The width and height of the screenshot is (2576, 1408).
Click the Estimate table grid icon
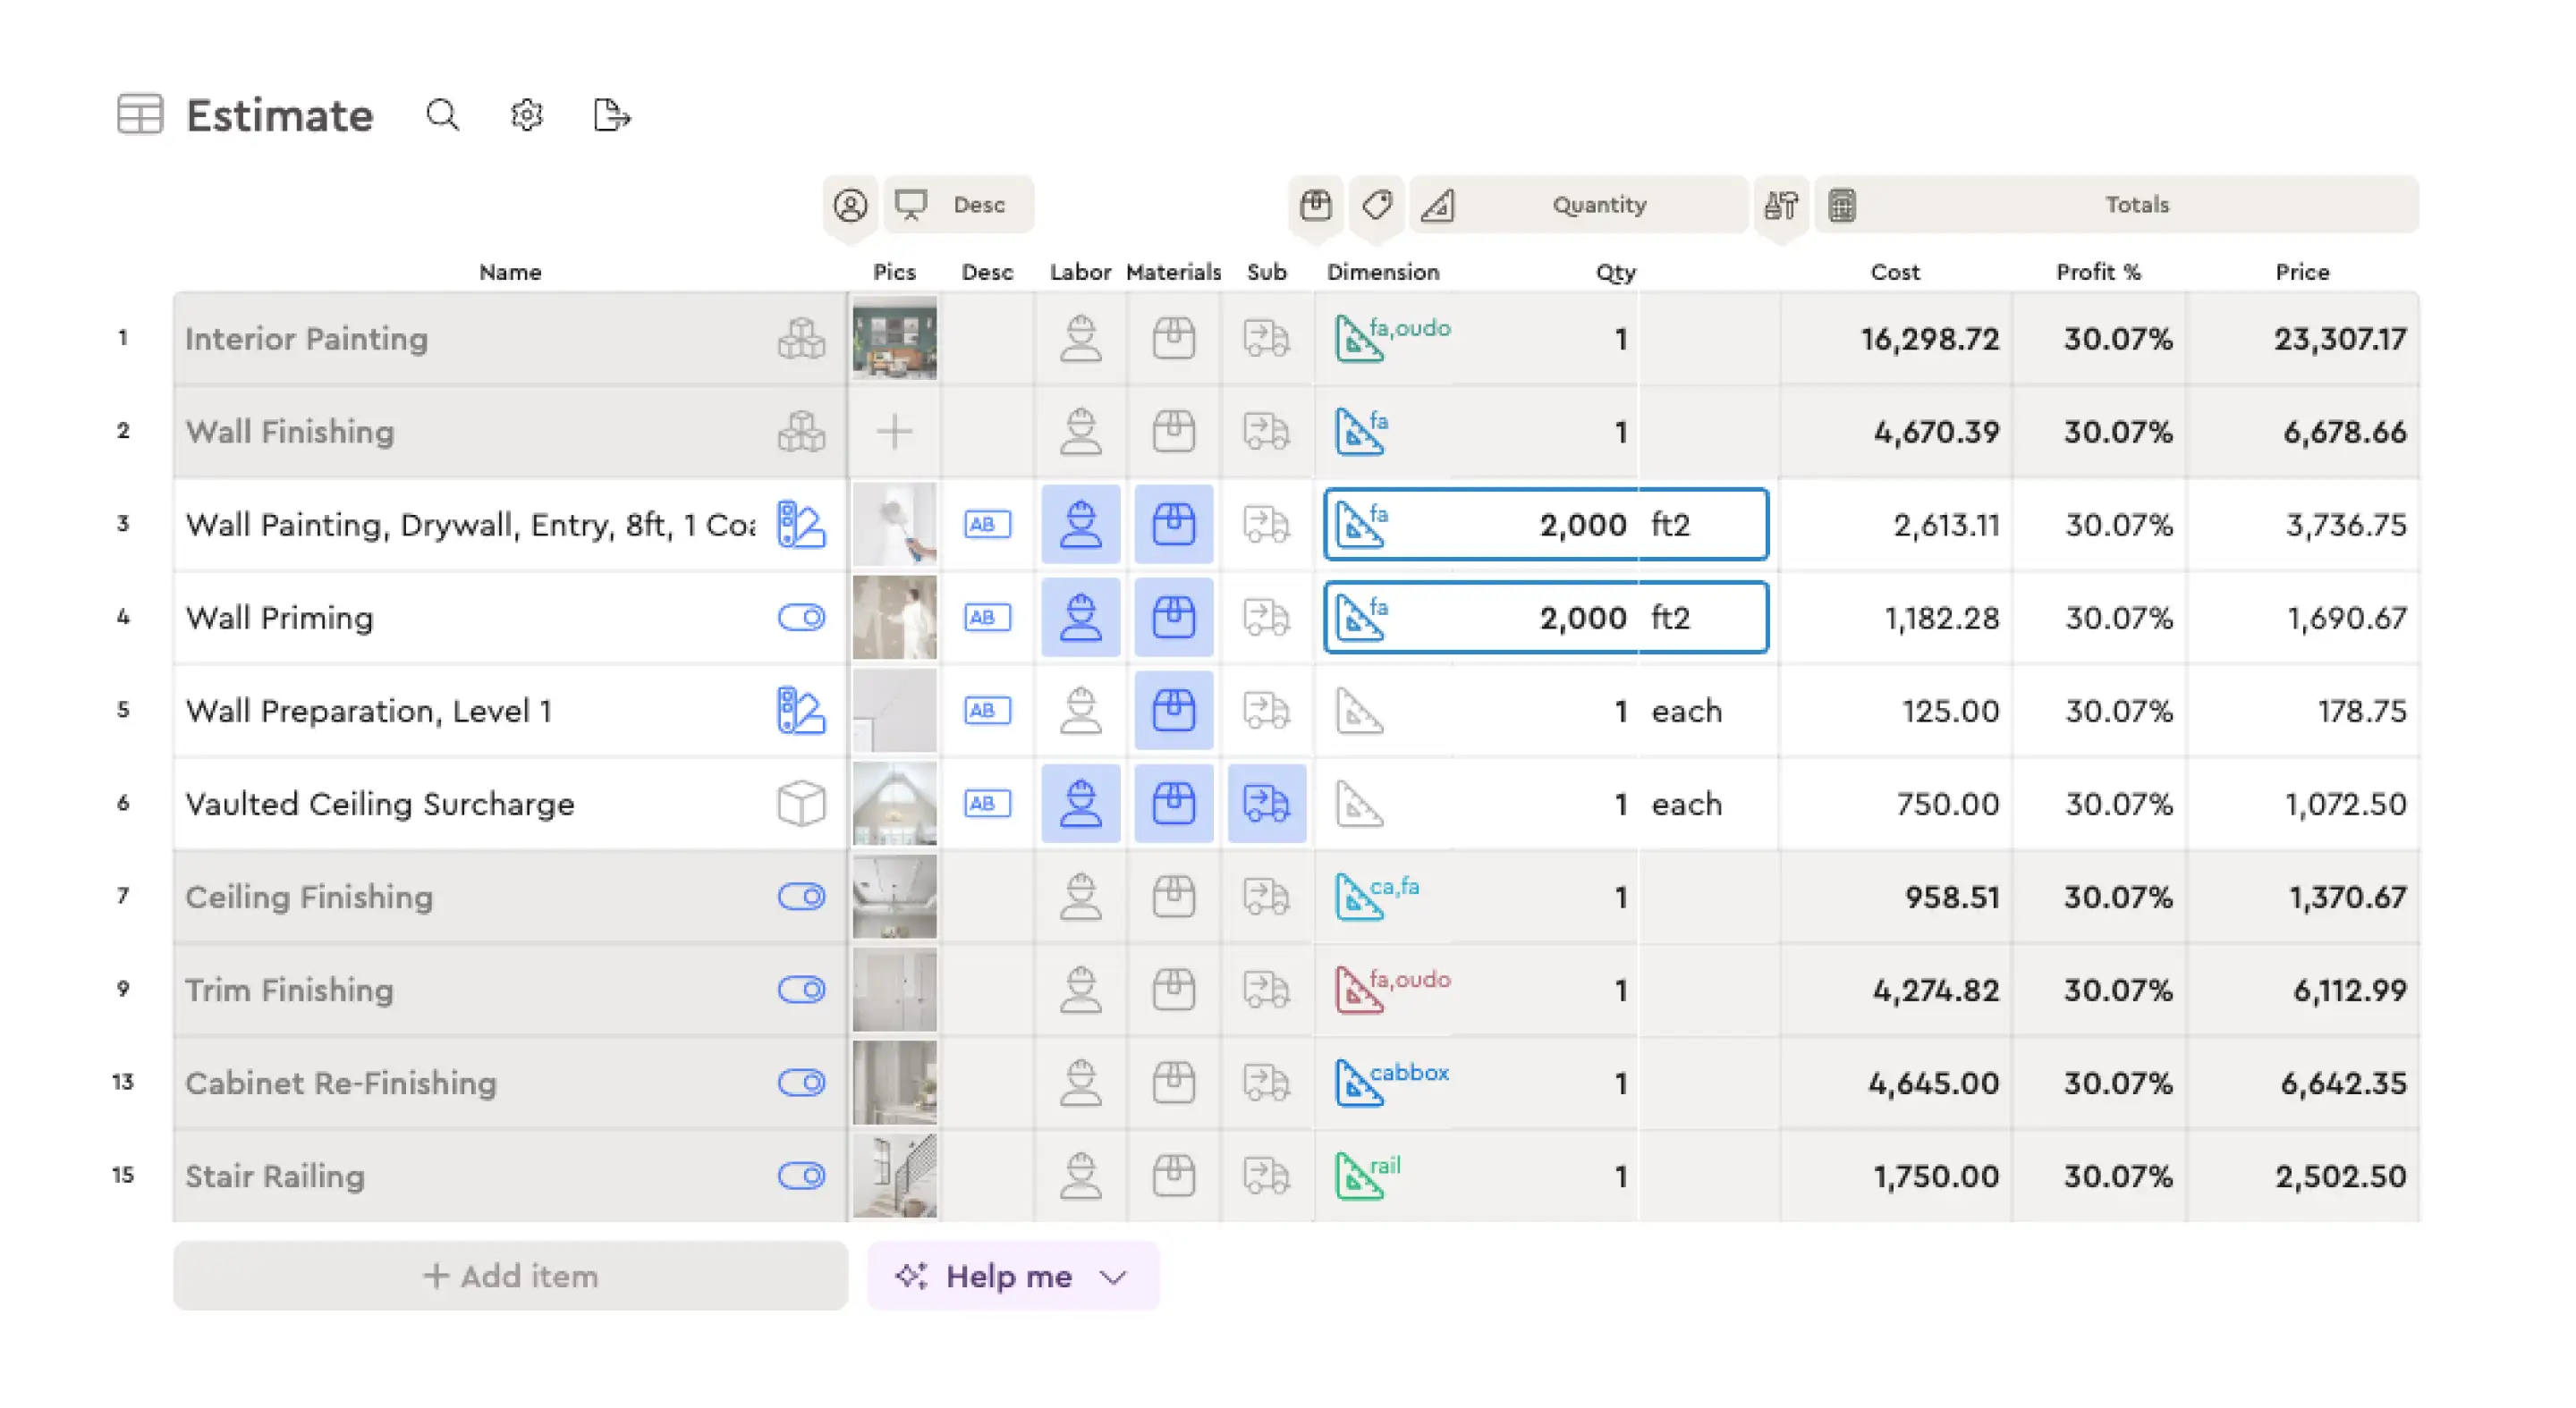pos(140,114)
